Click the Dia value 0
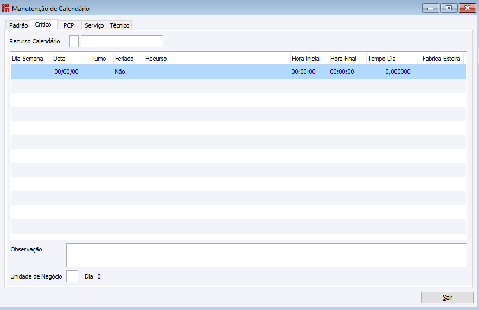479x310 pixels. pos(99,276)
